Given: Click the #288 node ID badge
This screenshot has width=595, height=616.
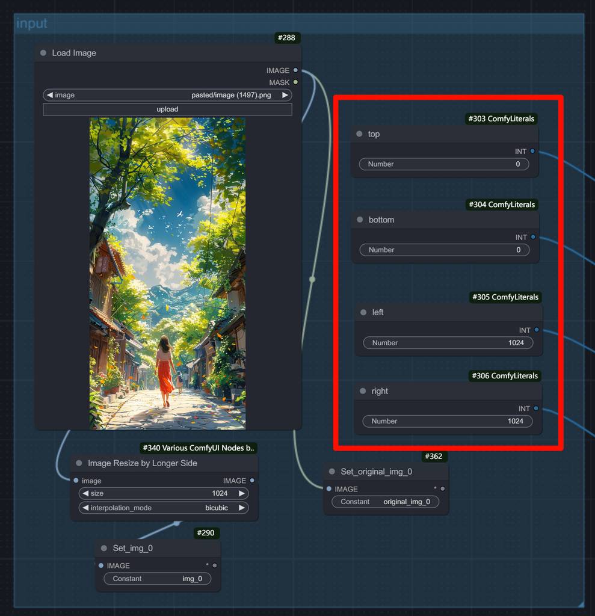Looking at the screenshot, I should 286,38.
